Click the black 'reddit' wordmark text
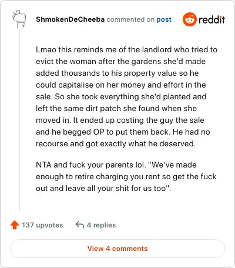Screen dimensions: 235x268 click(211, 19)
